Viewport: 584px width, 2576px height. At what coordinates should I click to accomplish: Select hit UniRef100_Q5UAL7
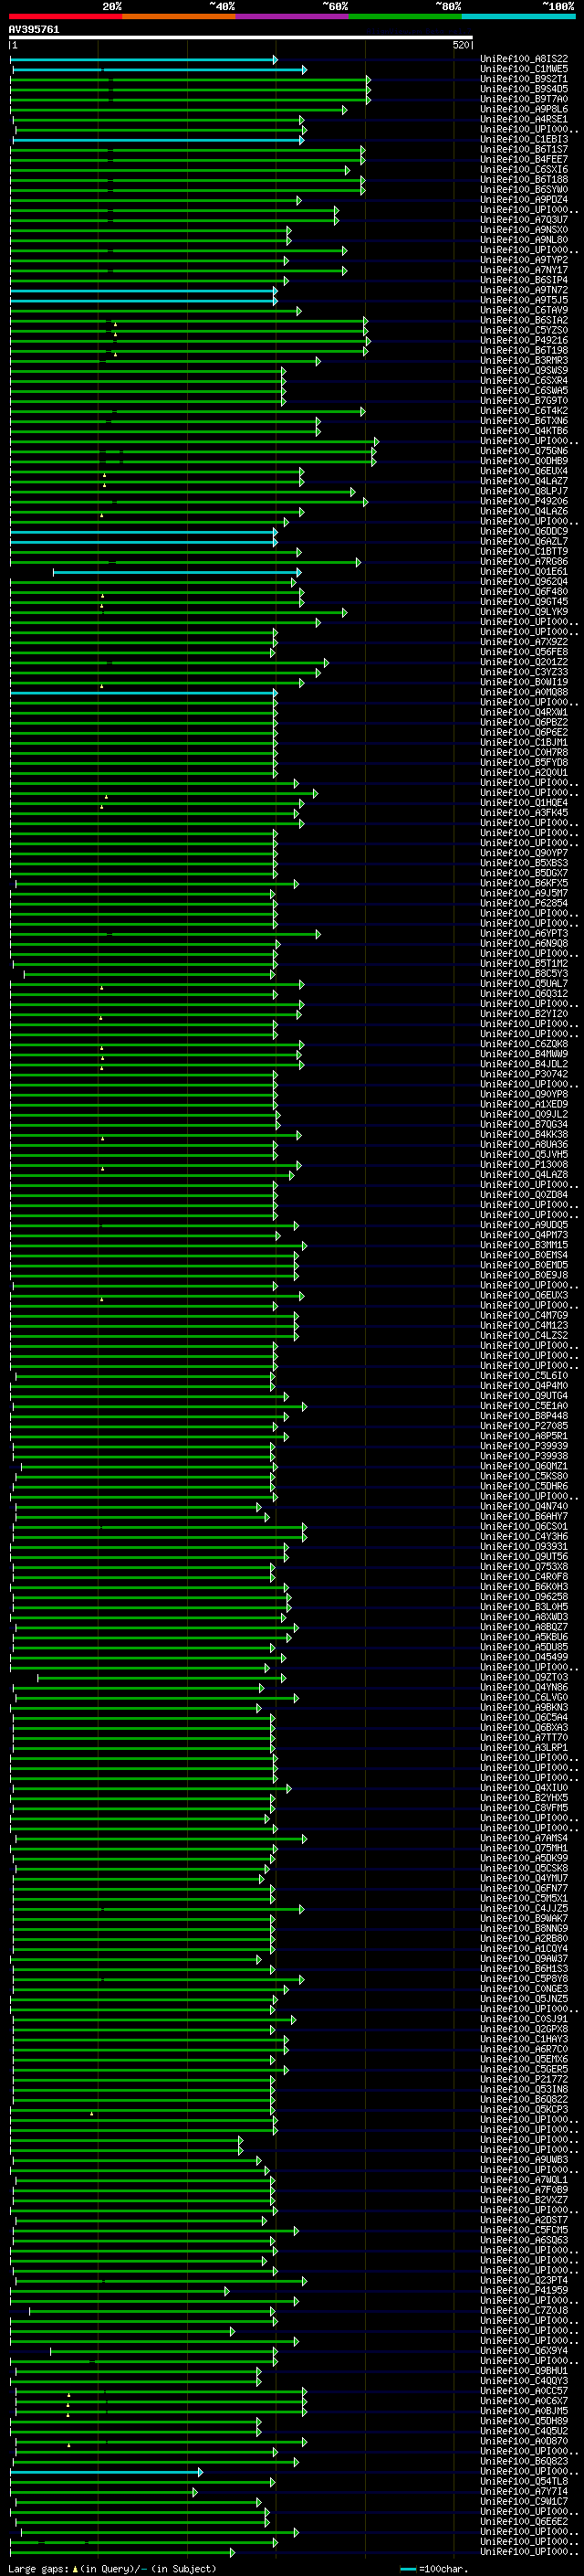coord(524,984)
